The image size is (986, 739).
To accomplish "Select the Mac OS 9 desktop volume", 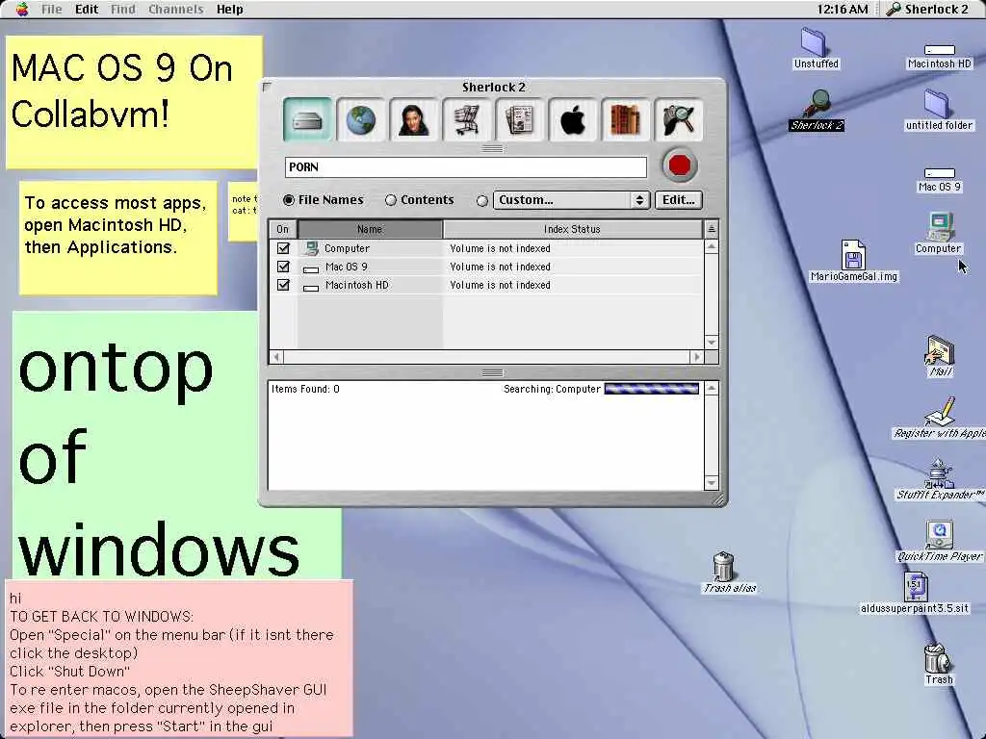I will click(x=940, y=180).
